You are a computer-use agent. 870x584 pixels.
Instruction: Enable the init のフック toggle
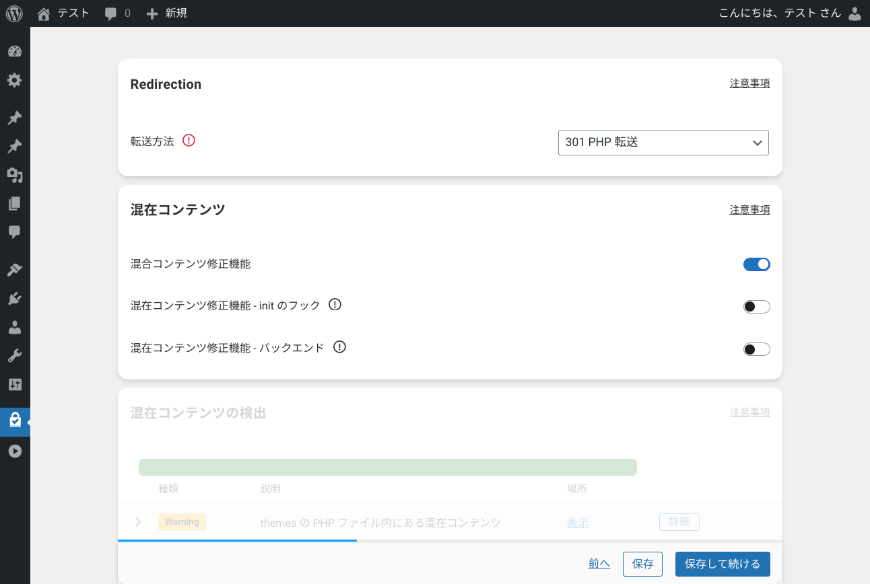pos(756,307)
